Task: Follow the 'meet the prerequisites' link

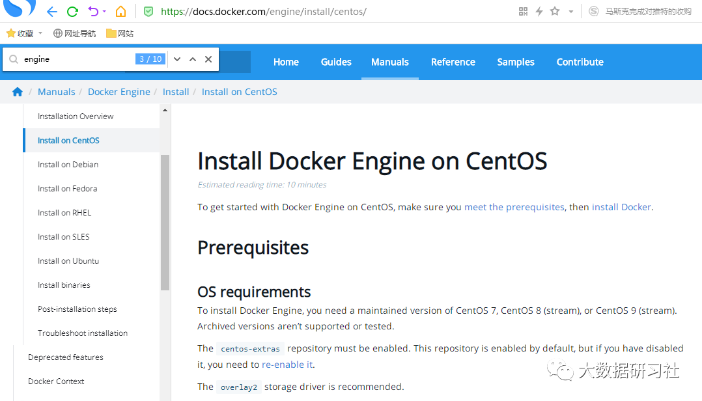Action: pos(514,207)
